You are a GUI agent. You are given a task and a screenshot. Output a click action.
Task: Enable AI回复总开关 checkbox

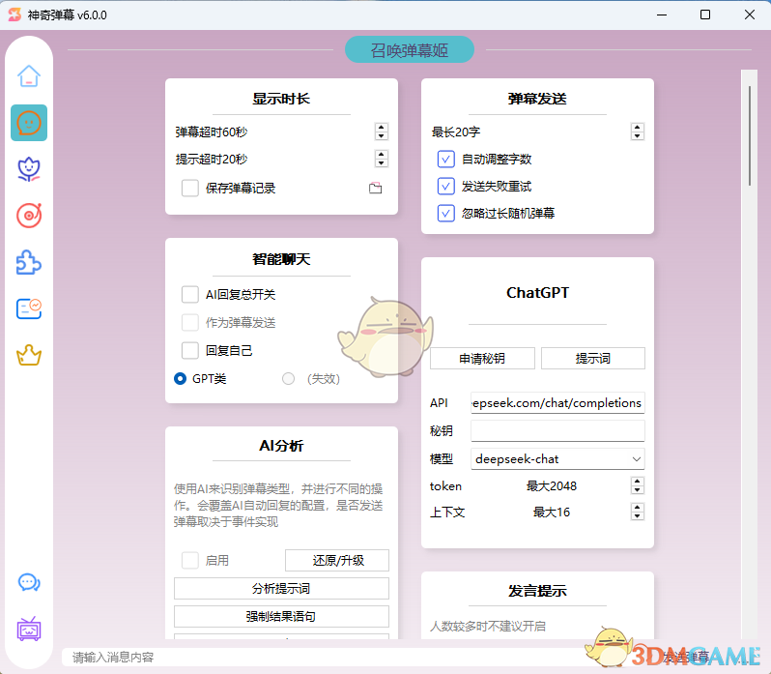(x=190, y=294)
